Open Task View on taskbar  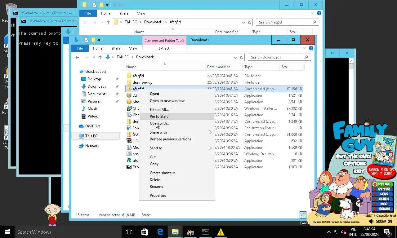click(x=129, y=232)
